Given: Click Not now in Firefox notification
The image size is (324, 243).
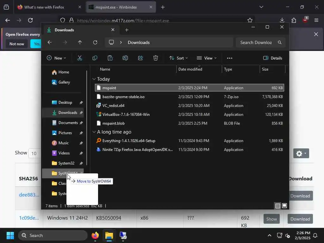Looking at the screenshot, I should 17,44.
